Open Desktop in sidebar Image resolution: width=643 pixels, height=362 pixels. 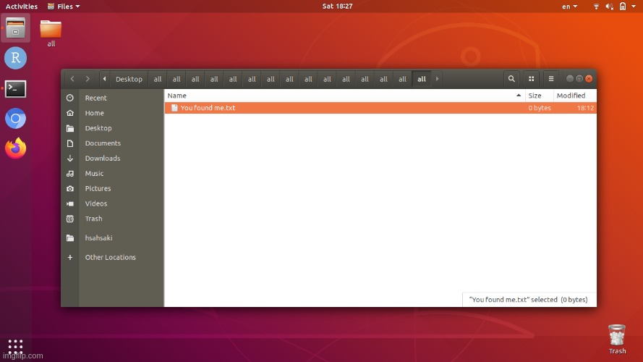(112, 128)
